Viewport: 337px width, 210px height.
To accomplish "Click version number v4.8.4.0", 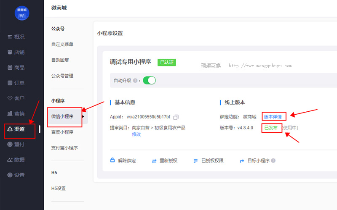I will click(245, 128).
